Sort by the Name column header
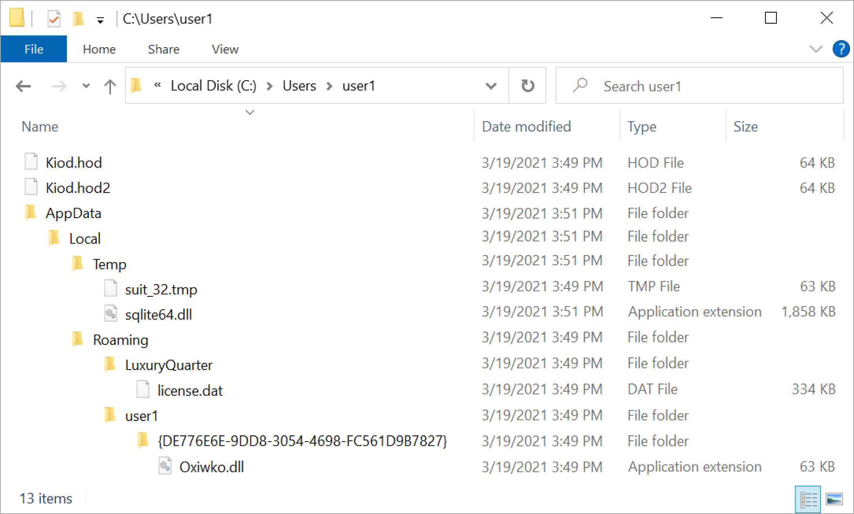Screen dimensions: 854x514 (40, 127)
